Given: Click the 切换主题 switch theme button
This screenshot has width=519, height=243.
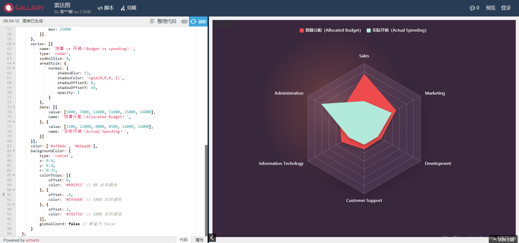Looking at the screenshot, I should click(504, 239).
